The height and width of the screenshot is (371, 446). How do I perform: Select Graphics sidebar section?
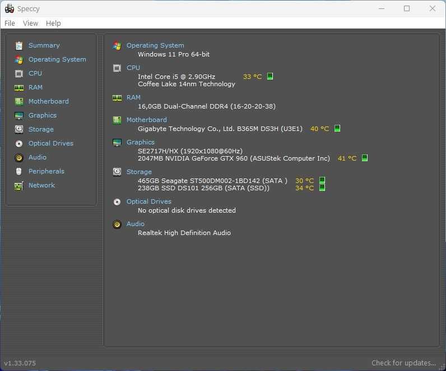pyautogui.click(x=43, y=115)
